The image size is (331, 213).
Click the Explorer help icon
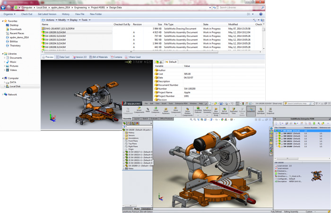point(261,14)
